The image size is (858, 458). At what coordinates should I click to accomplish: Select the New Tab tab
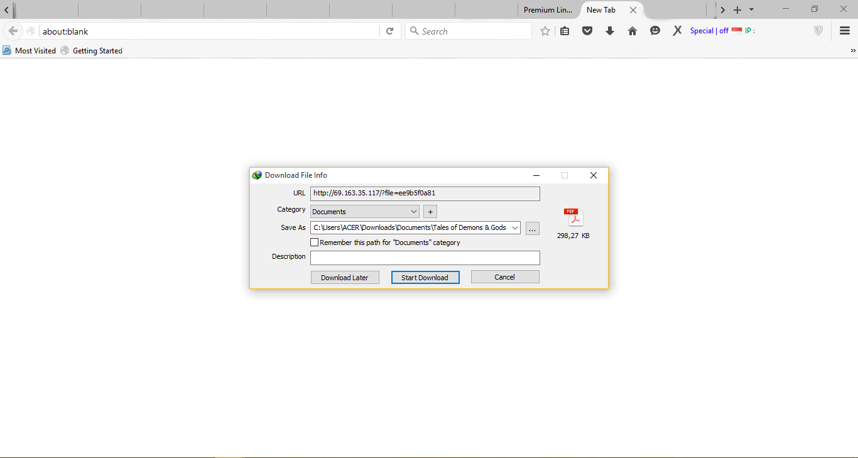click(600, 9)
